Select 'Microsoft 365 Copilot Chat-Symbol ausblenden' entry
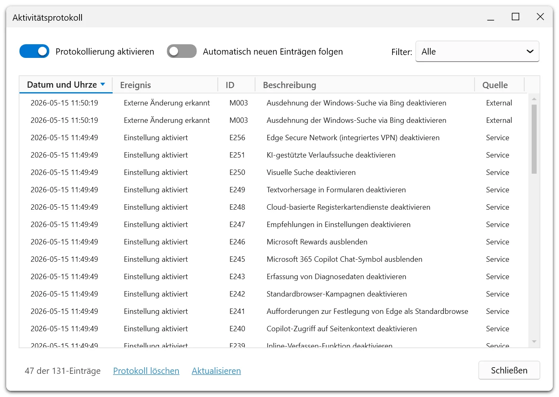 point(345,259)
